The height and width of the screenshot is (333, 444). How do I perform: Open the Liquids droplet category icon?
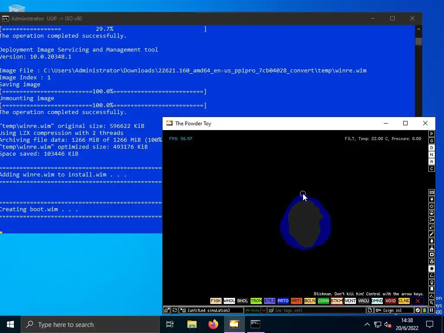point(431,241)
